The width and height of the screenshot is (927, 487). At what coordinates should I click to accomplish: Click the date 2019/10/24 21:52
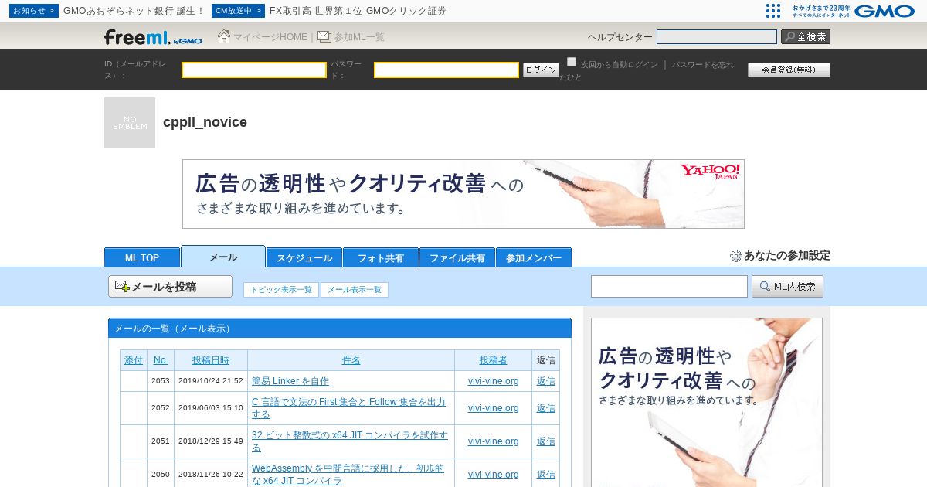click(x=211, y=381)
